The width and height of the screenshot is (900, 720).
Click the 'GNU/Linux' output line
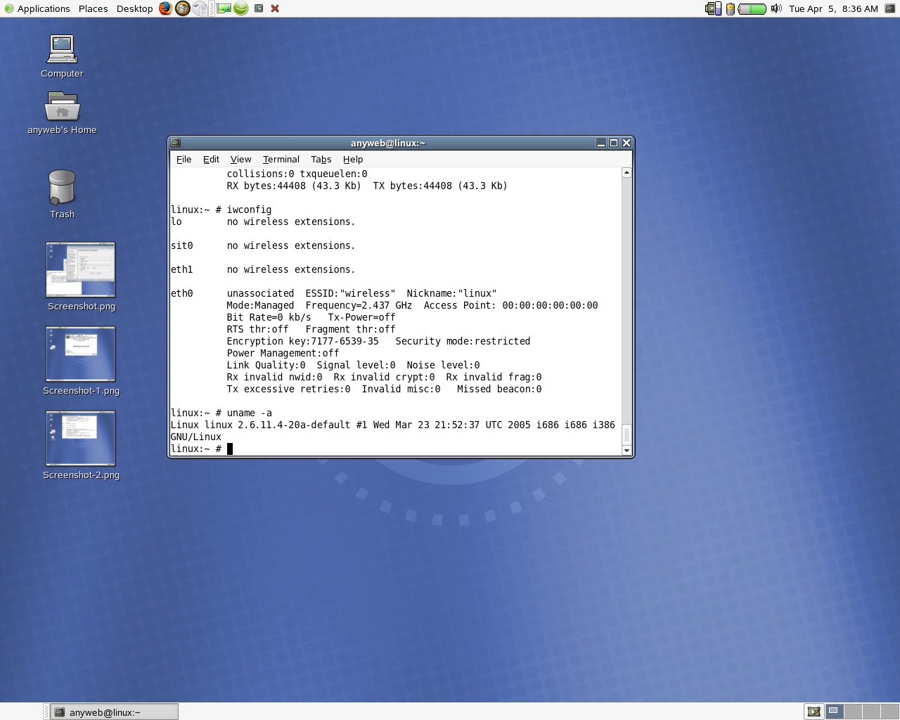click(195, 437)
